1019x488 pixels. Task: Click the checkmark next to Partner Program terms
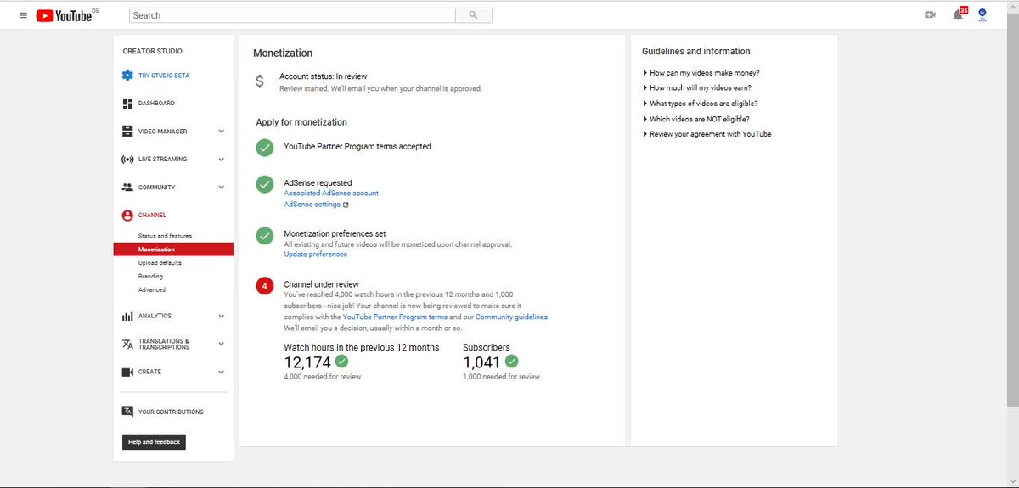coord(265,148)
